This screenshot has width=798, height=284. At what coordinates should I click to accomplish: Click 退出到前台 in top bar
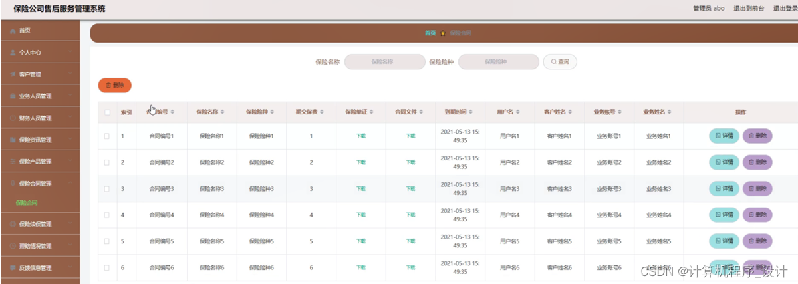(749, 9)
